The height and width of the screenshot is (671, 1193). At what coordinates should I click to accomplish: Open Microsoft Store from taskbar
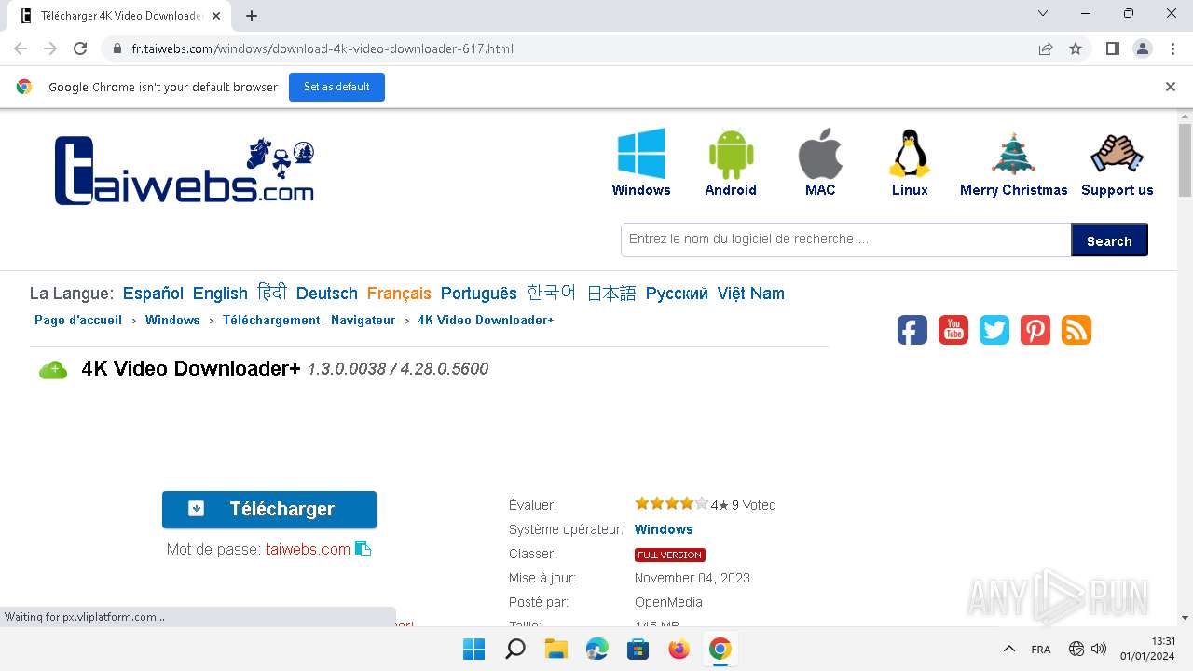pyautogui.click(x=638, y=649)
